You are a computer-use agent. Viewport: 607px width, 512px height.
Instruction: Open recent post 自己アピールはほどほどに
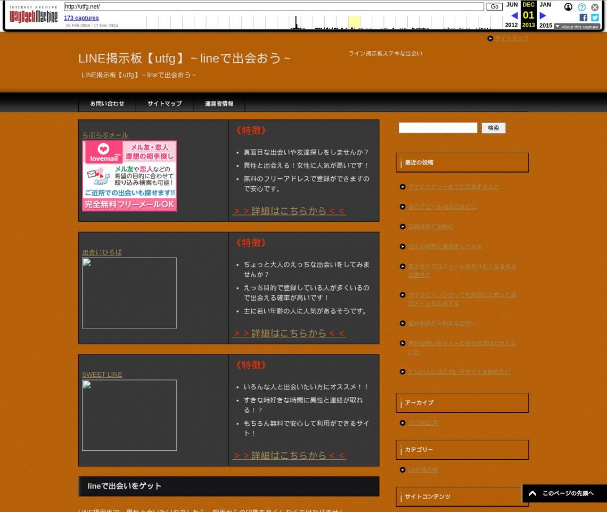point(442,207)
